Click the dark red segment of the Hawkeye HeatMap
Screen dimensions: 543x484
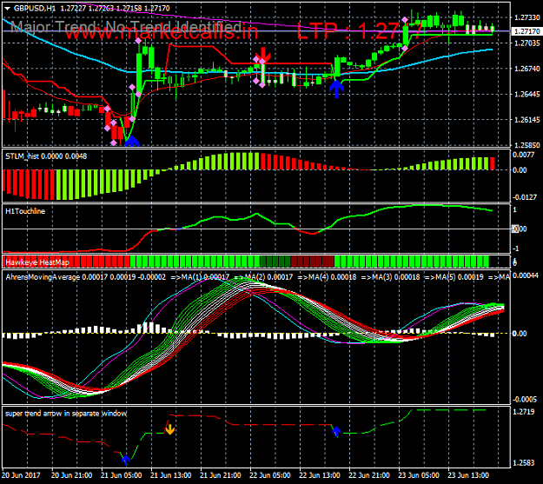coord(313,262)
